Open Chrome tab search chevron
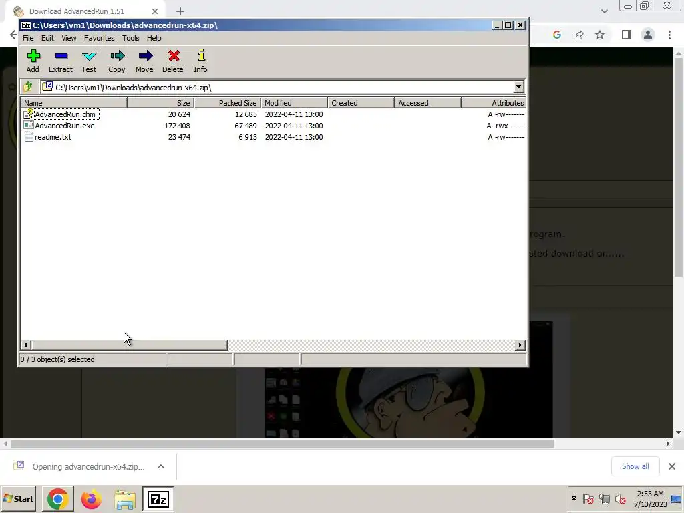The image size is (684, 513). click(x=604, y=11)
